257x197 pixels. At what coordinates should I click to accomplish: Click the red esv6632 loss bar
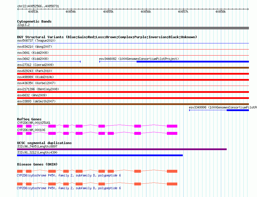133,98
